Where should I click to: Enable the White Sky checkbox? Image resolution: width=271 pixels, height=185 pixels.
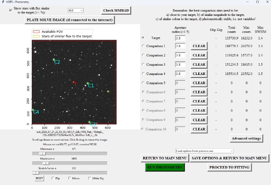(x=89, y=178)
